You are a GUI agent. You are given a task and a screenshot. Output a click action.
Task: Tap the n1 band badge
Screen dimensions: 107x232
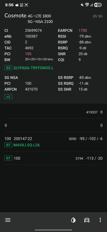coord(8,97)
